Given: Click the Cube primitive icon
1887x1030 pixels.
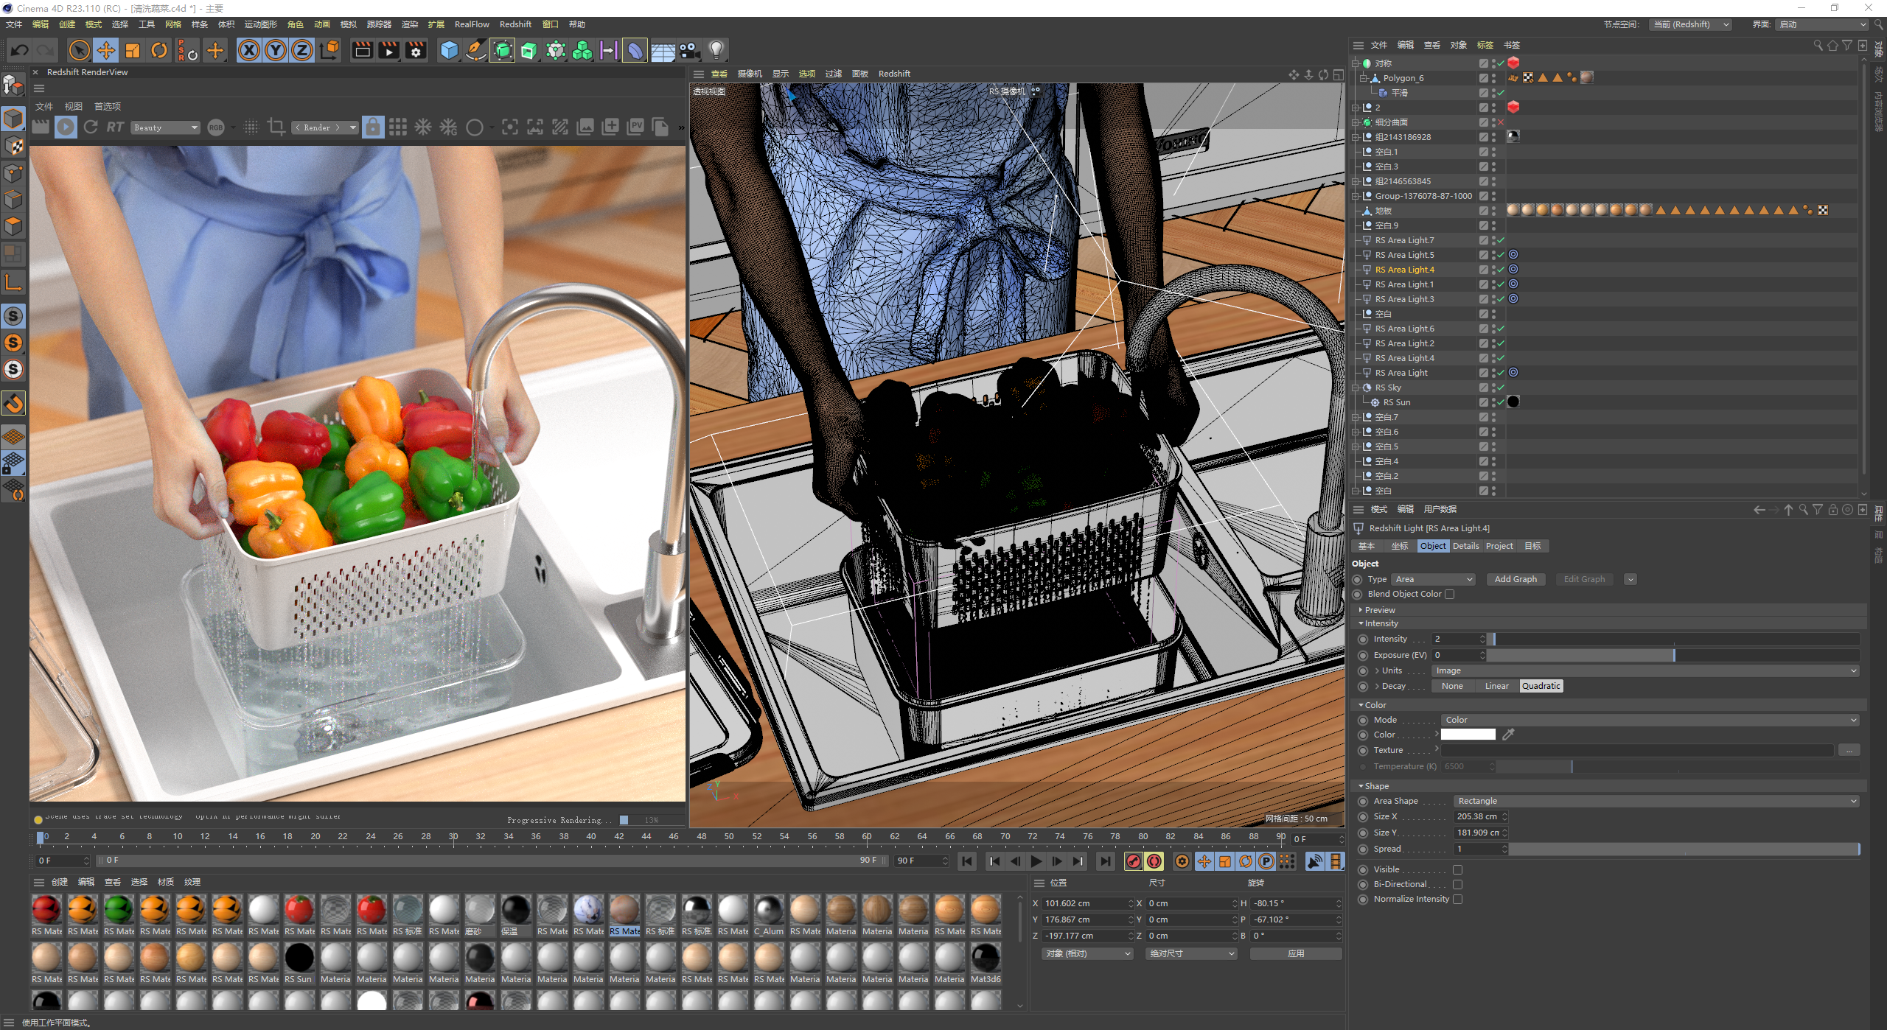Looking at the screenshot, I should click(x=449, y=50).
